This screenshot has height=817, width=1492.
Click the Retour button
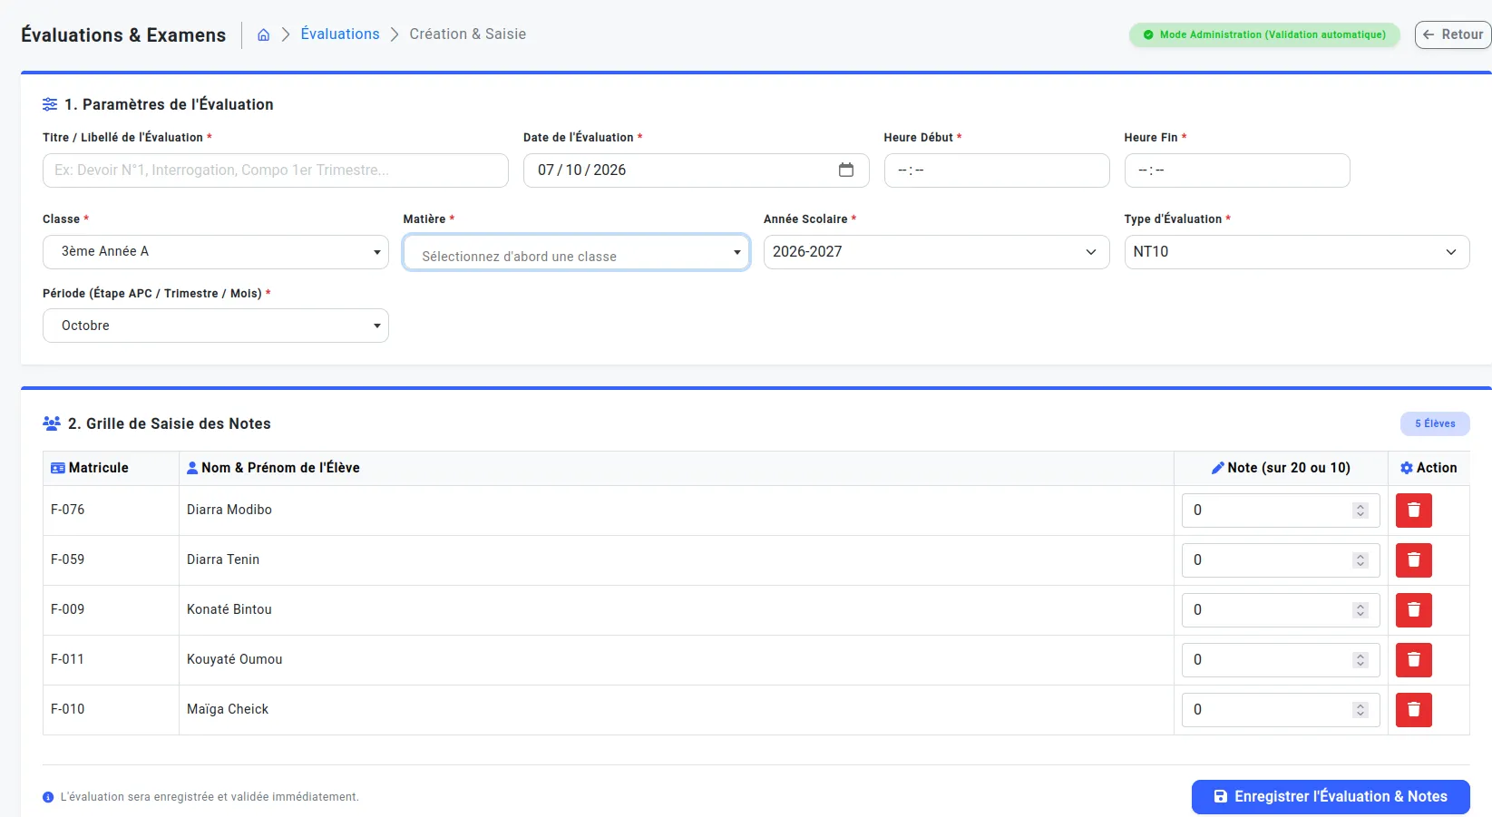point(1453,34)
